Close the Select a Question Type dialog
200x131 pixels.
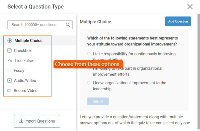[190, 6]
